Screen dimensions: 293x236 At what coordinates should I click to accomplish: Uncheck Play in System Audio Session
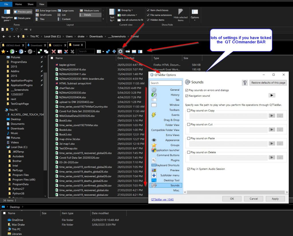[x=189, y=169]
